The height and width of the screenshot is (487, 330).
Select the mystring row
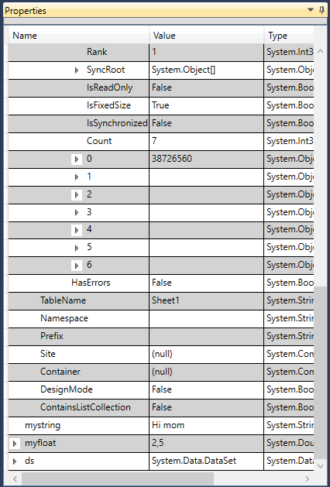point(161,426)
